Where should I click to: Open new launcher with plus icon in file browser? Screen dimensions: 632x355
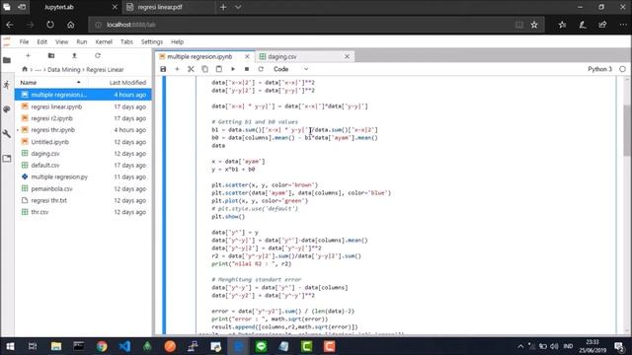tap(28, 55)
